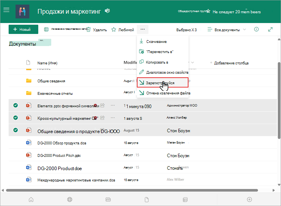The width and height of the screenshot is (281, 206).
Task: Click the follow star icon in header
Action: [x=208, y=11]
